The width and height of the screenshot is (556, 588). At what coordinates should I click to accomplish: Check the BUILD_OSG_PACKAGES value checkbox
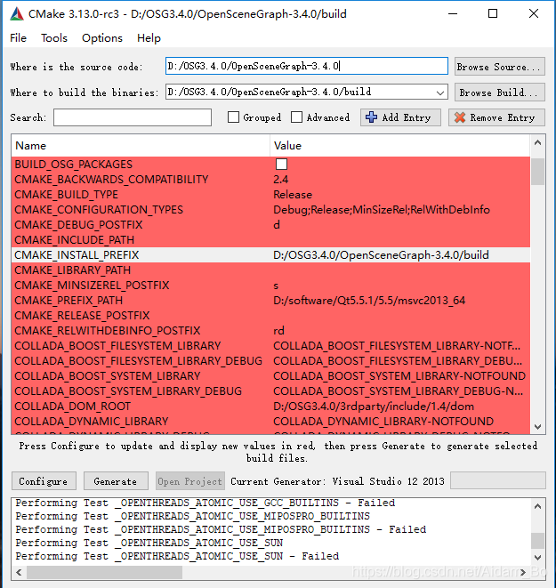(281, 165)
